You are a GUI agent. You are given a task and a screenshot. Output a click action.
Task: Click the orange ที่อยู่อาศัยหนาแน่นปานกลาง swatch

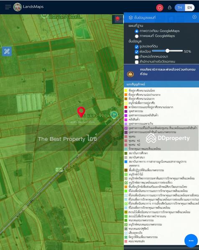pyautogui.click(x=126, y=95)
